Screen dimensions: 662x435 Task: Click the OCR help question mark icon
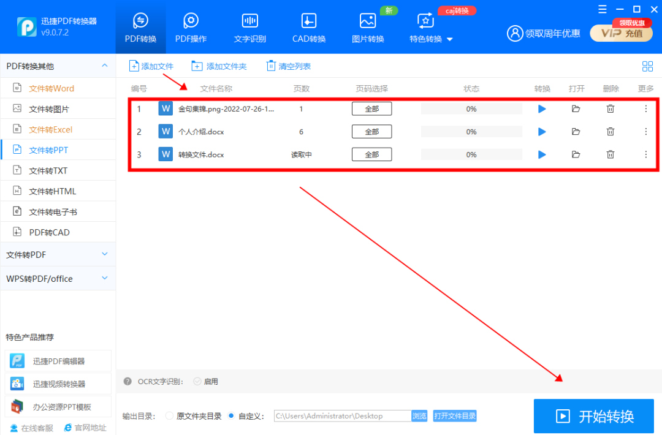pos(127,382)
